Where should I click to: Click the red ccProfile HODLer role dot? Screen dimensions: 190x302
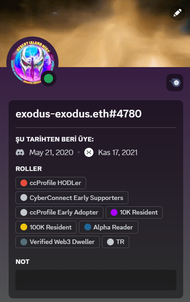click(x=24, y=183)
